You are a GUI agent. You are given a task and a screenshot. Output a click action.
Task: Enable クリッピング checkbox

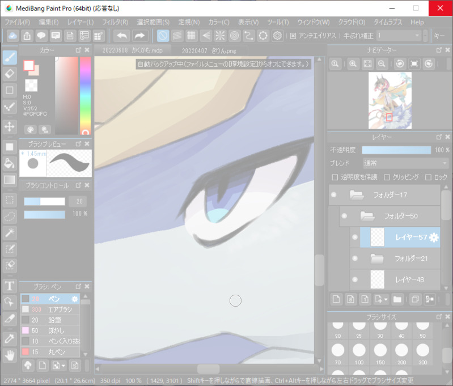tap(387, 177)
